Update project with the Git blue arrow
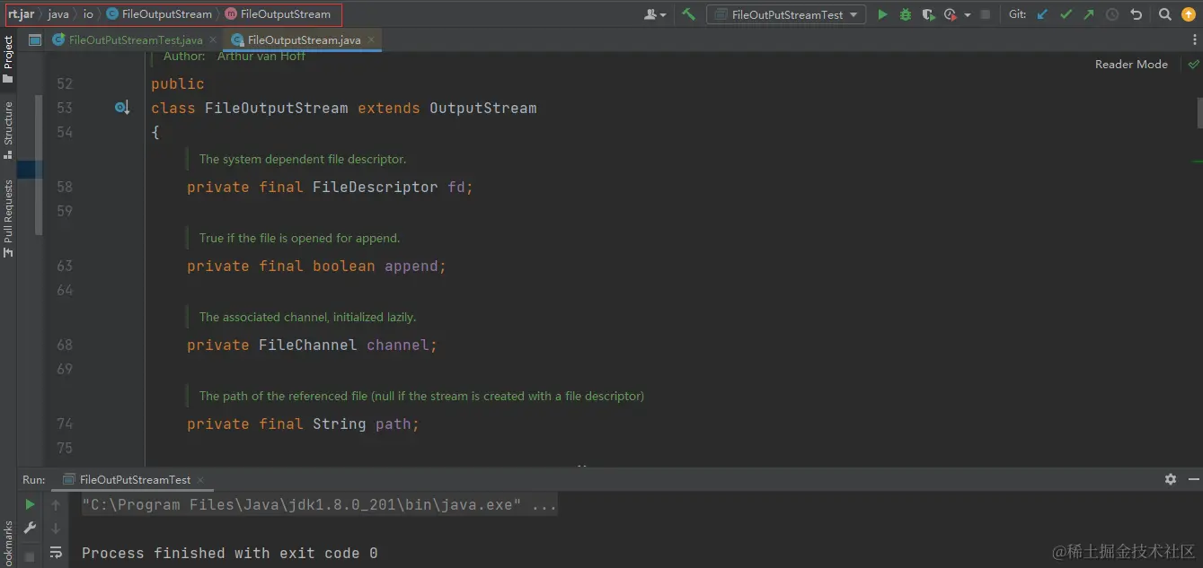 point(1042,14)
